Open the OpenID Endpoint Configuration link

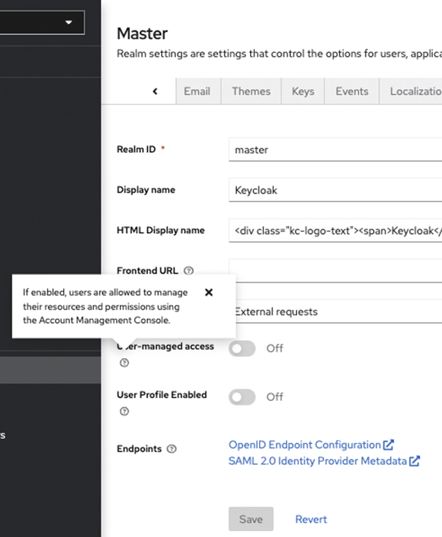[311, 445]
